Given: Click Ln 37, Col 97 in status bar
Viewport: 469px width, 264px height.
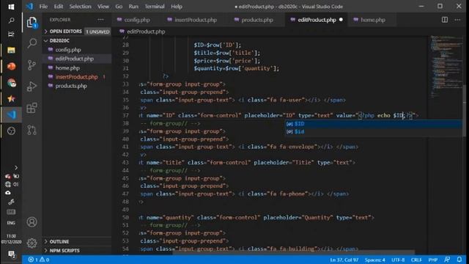Looking at the screenshot, I should click(344, 260).
